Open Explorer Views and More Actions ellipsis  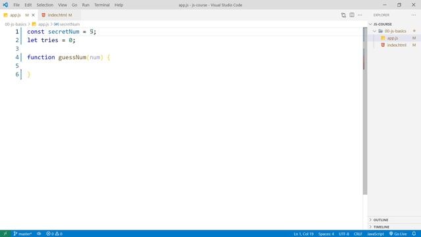(x=414, y=15)
